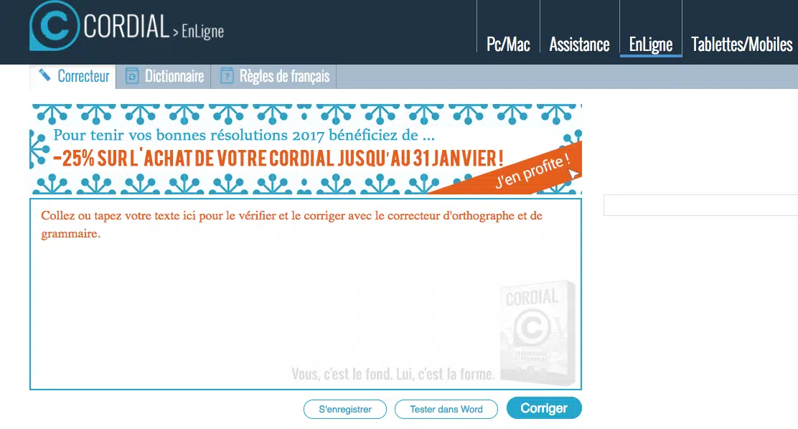Click inside the text correction area
Image resolution: width=798 pixels, height=429 pixels.
click(x=306, y=294)
